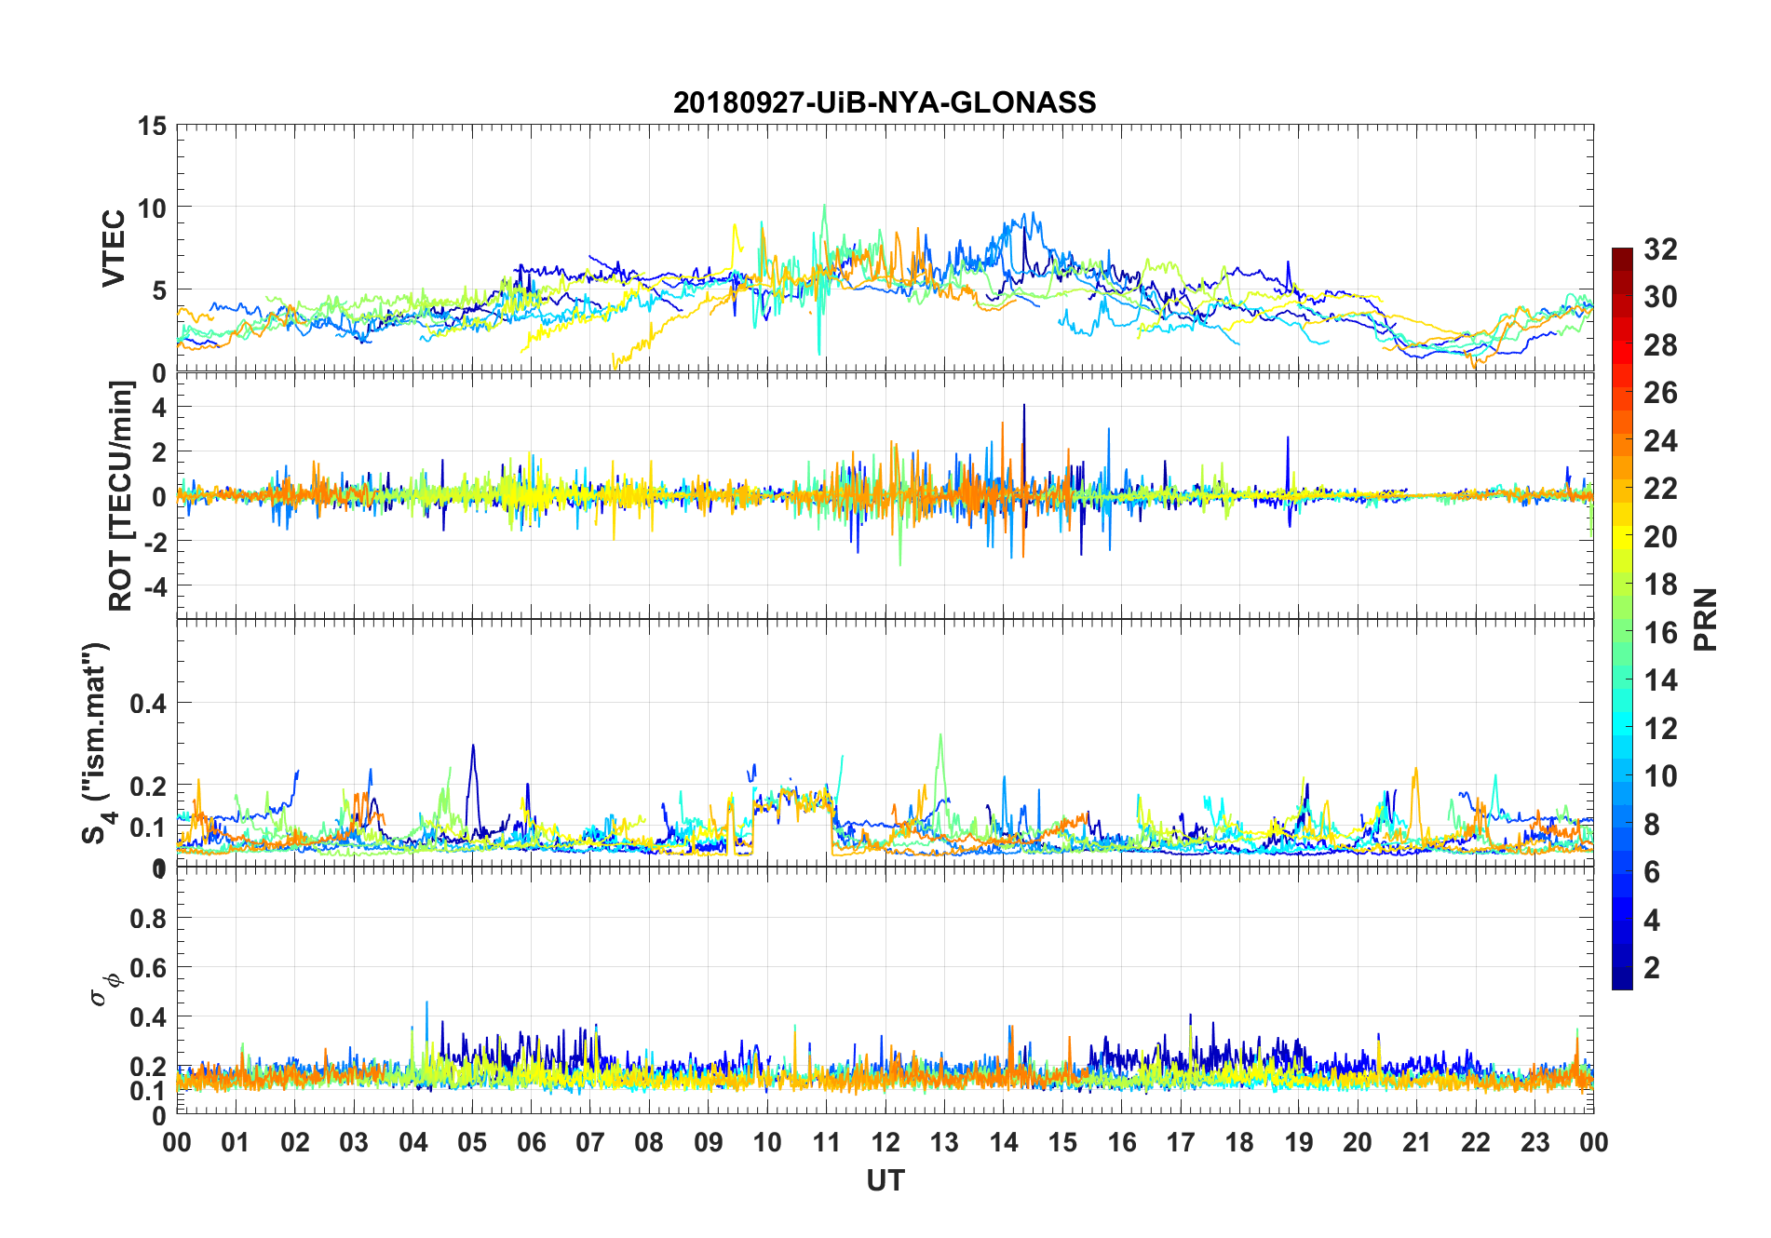The image size is (1771, 1238).
Task: Click x-axis hour tick label 03
Action: click(354, 1142)
